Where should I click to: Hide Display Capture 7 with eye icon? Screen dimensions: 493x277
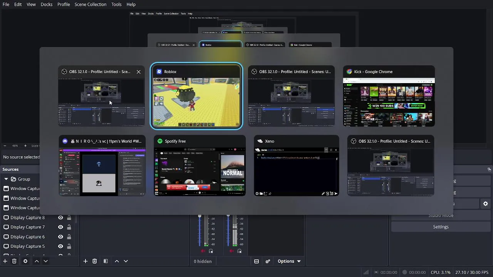60,227
